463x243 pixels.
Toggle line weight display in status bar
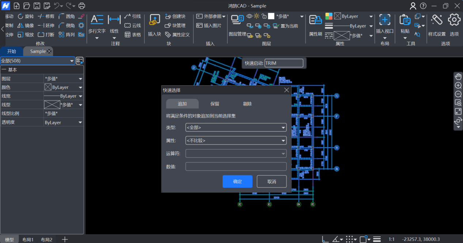[377, 239]
